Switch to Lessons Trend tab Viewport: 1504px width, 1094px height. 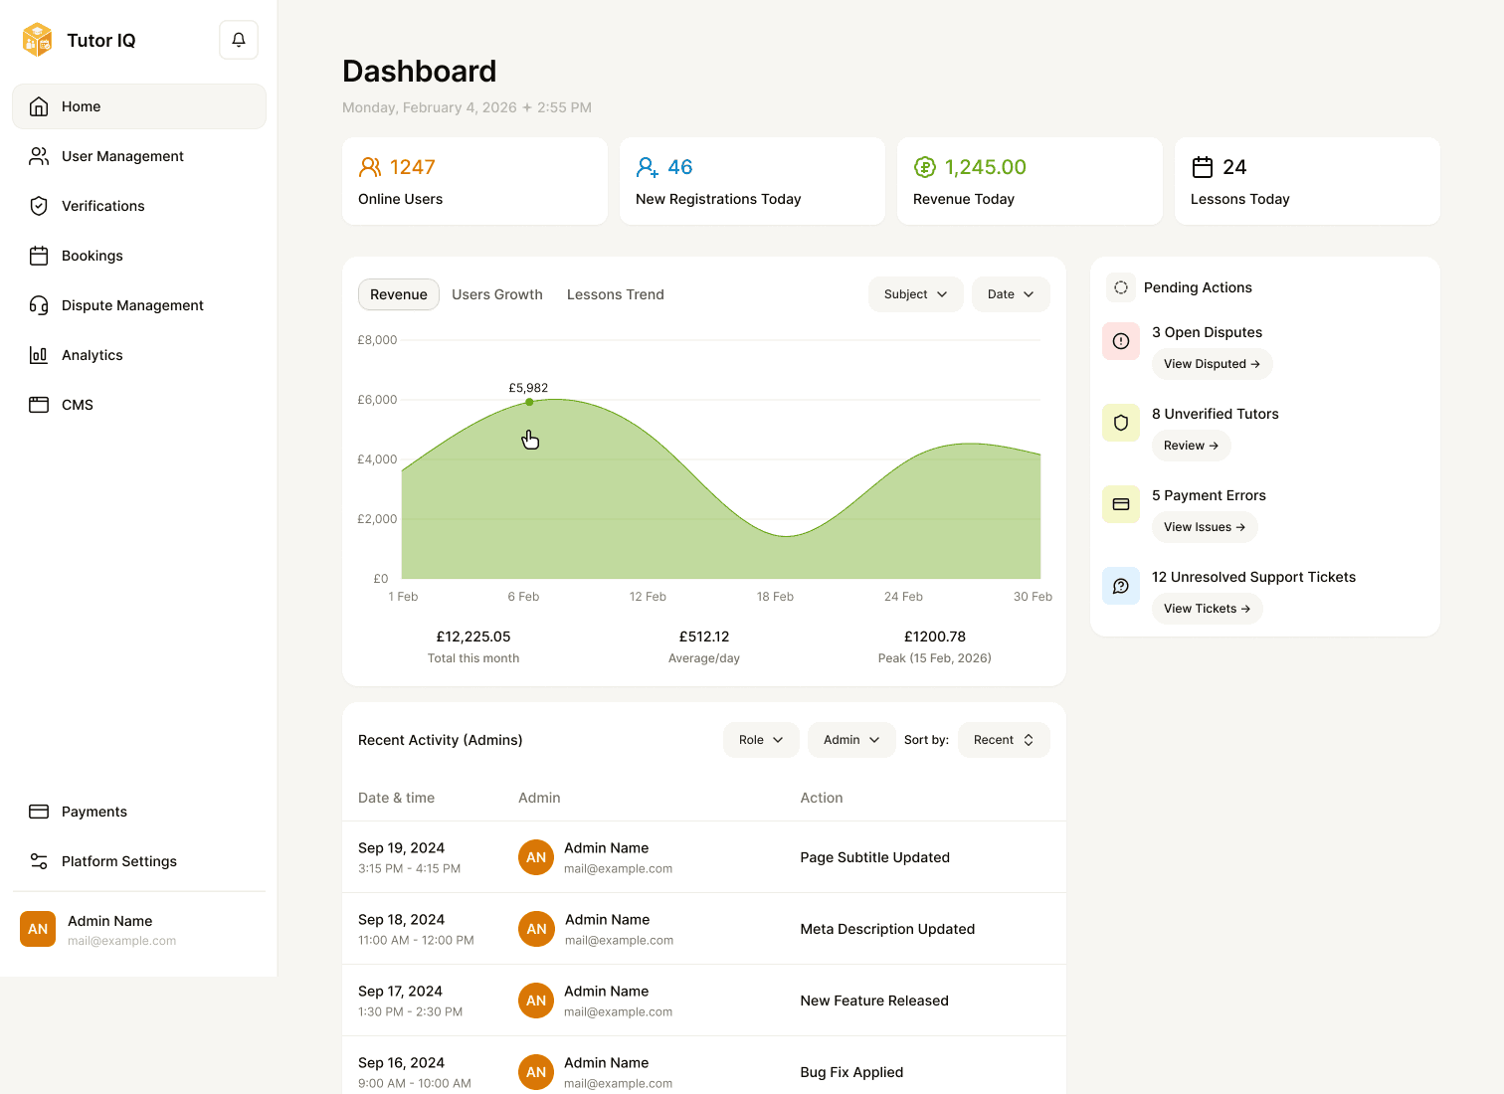tap(616, 294)
